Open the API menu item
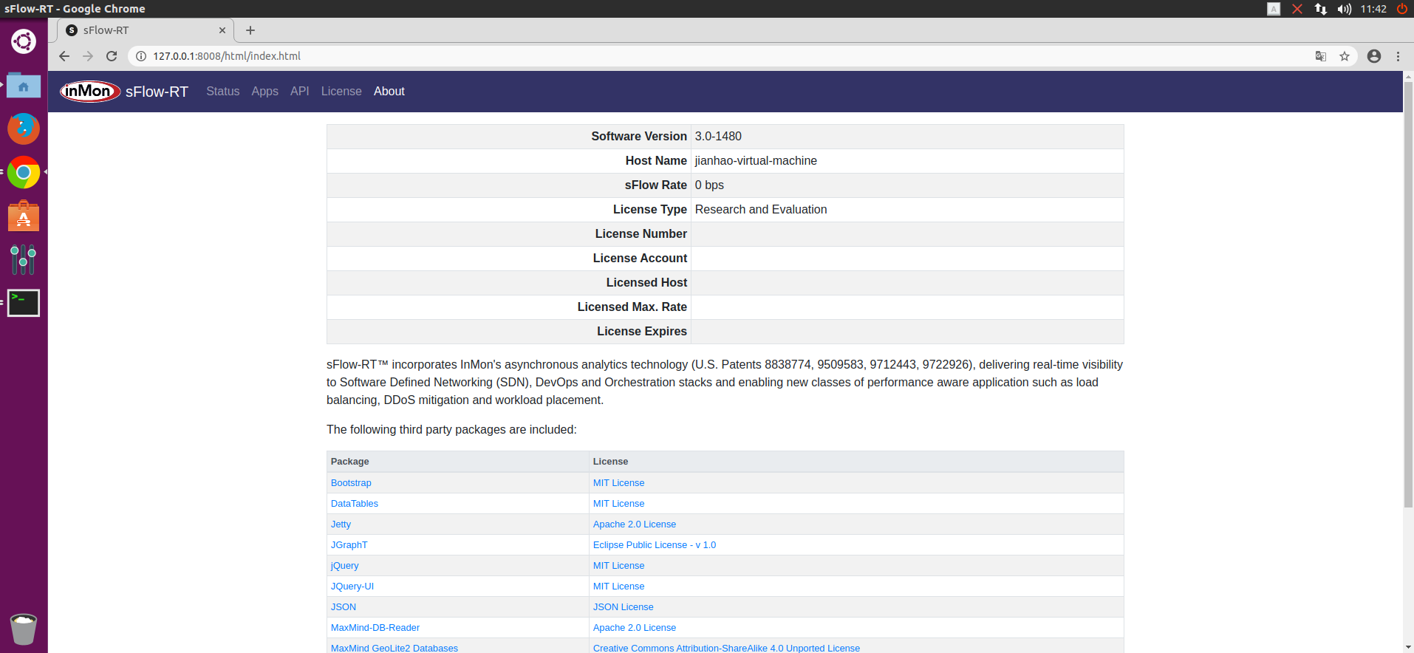The image size is (1414, 653). [x=300, y=92]
